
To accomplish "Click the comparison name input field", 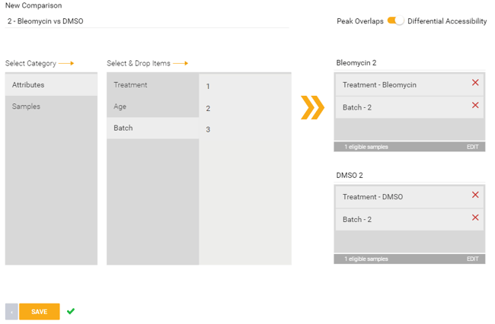I will click(x=147, y=21).
